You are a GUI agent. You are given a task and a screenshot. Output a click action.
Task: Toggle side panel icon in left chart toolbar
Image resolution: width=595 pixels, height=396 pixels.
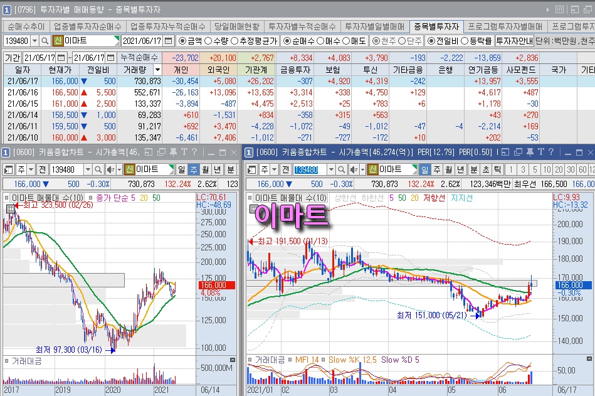coord(8,169)
